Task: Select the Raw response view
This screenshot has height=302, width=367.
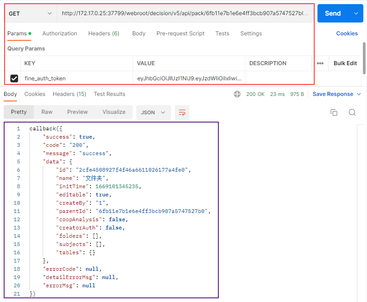Action: tap(47, 112)
